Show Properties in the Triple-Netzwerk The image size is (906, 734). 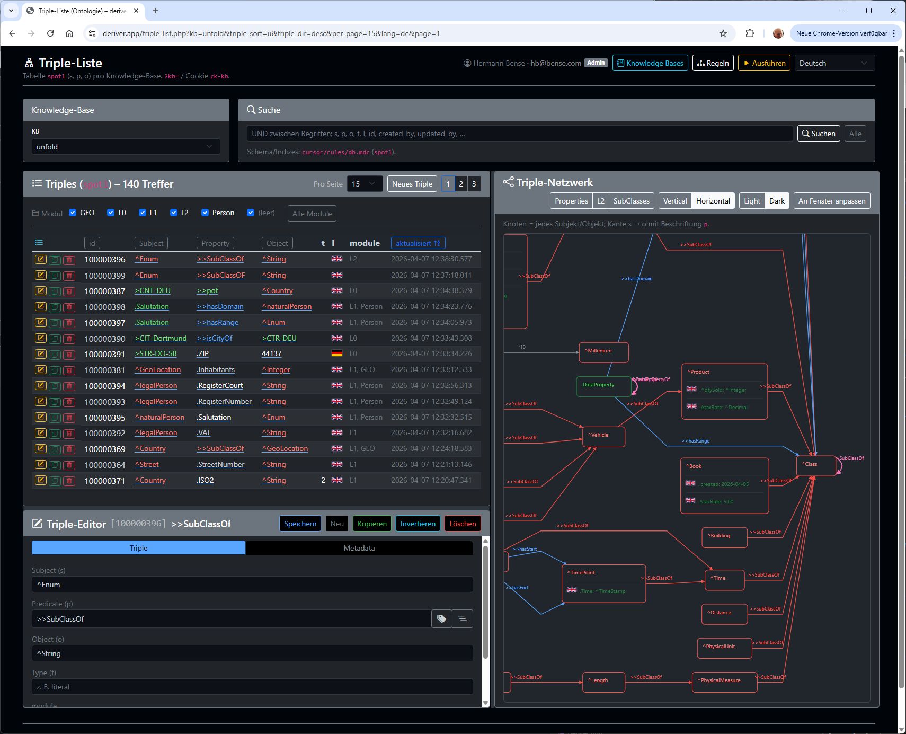[571, 201]
